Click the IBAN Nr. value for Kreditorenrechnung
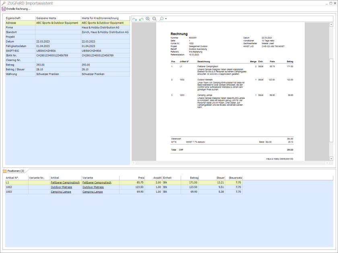 pyautogui.click(x=97, y=55)
